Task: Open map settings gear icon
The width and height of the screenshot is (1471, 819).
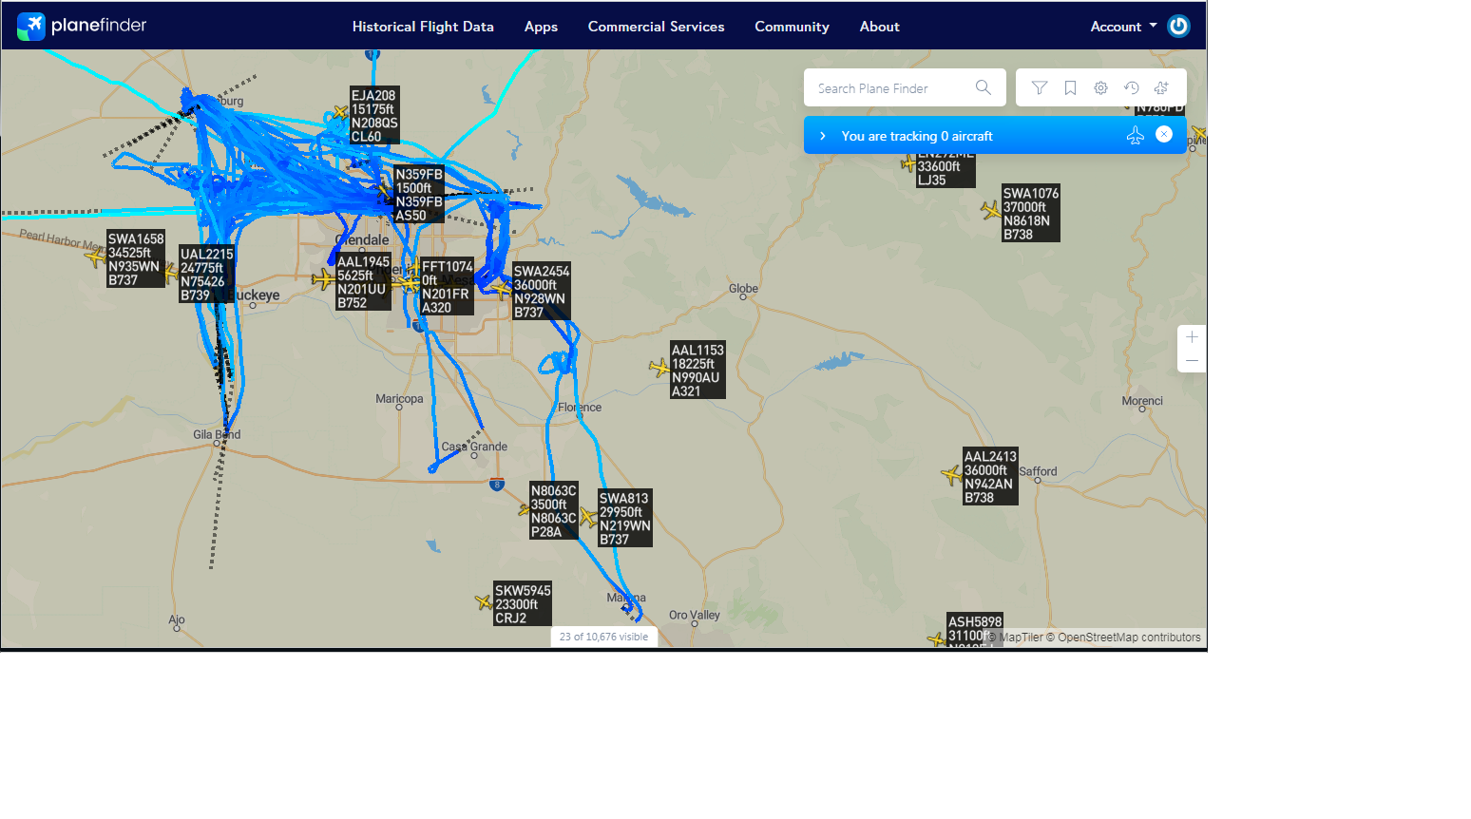Action: coord(1100,87)
